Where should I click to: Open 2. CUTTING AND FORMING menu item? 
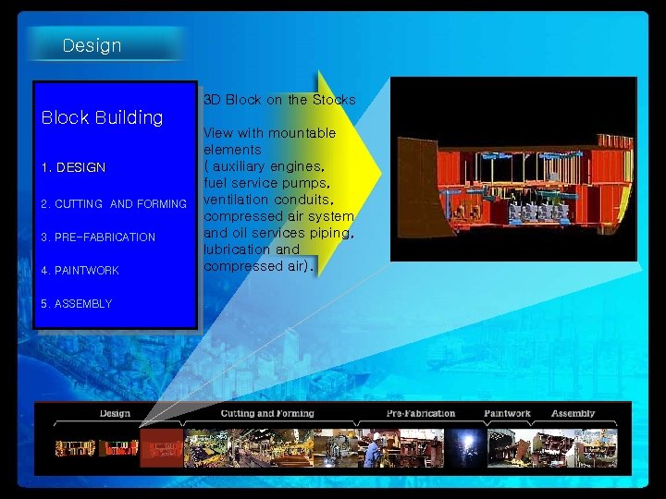114,204
